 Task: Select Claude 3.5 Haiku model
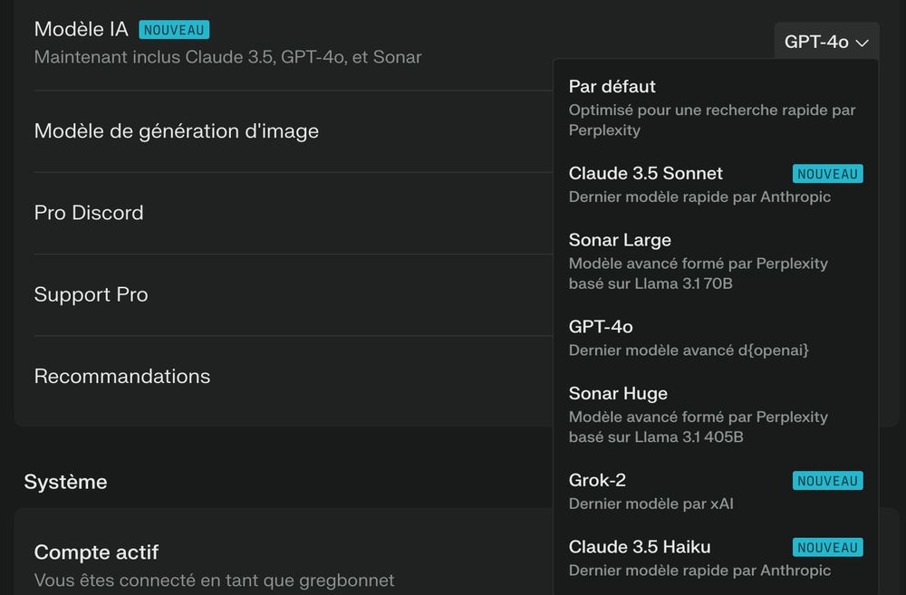716,558
